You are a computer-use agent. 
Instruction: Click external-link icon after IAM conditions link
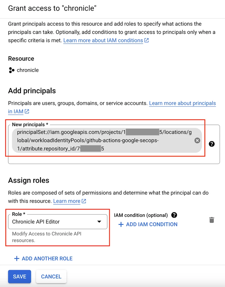(x=146, y=40)
